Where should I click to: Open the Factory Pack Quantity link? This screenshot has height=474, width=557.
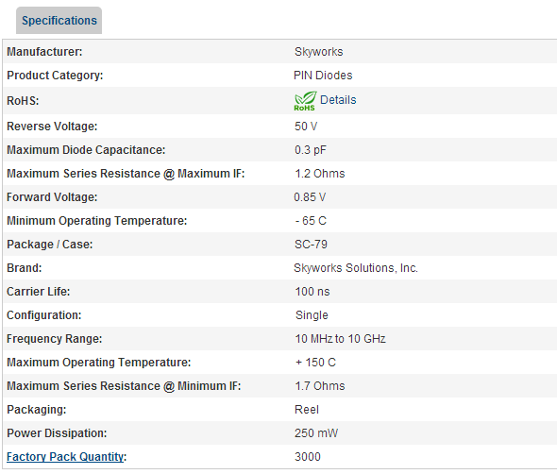[65, 457]
